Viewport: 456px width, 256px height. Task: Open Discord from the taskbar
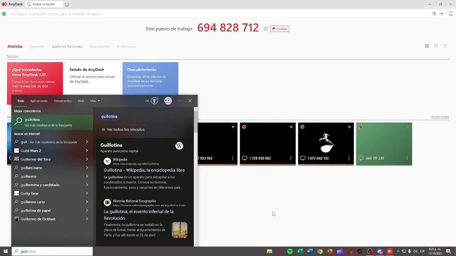[380, 251]
